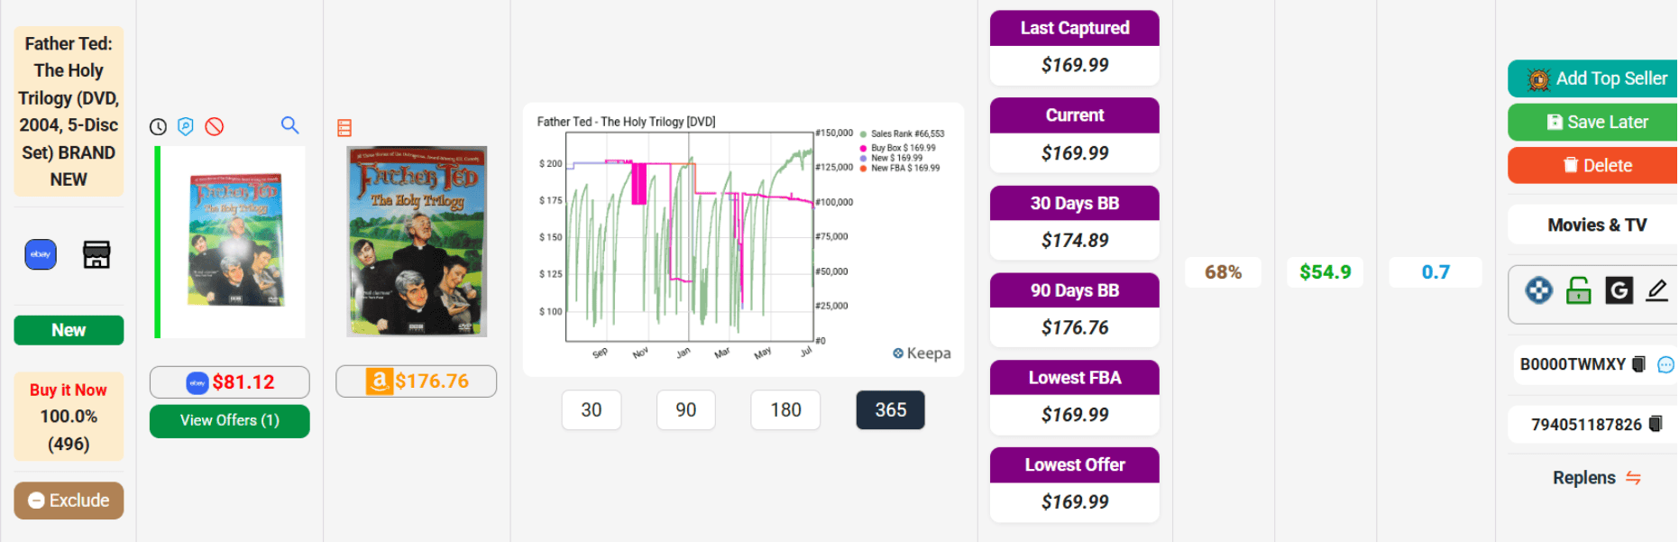Click the blue crosshair circle icon

click(1539, 290)
